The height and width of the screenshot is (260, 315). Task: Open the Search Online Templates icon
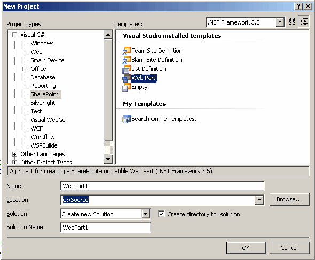click(x=127, y=119)
